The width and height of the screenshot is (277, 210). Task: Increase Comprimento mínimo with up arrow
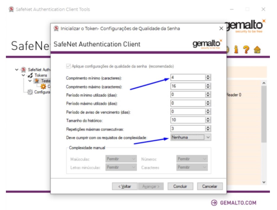[208, 76]
